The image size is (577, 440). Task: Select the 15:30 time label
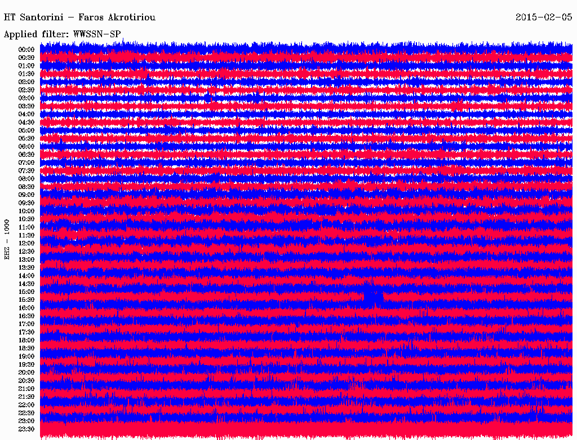tap(26, 300)
